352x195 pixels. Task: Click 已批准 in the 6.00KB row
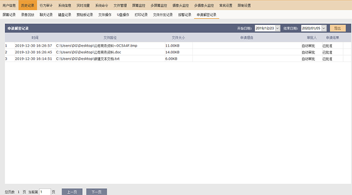pyautogui.click(x=328, y=59)
